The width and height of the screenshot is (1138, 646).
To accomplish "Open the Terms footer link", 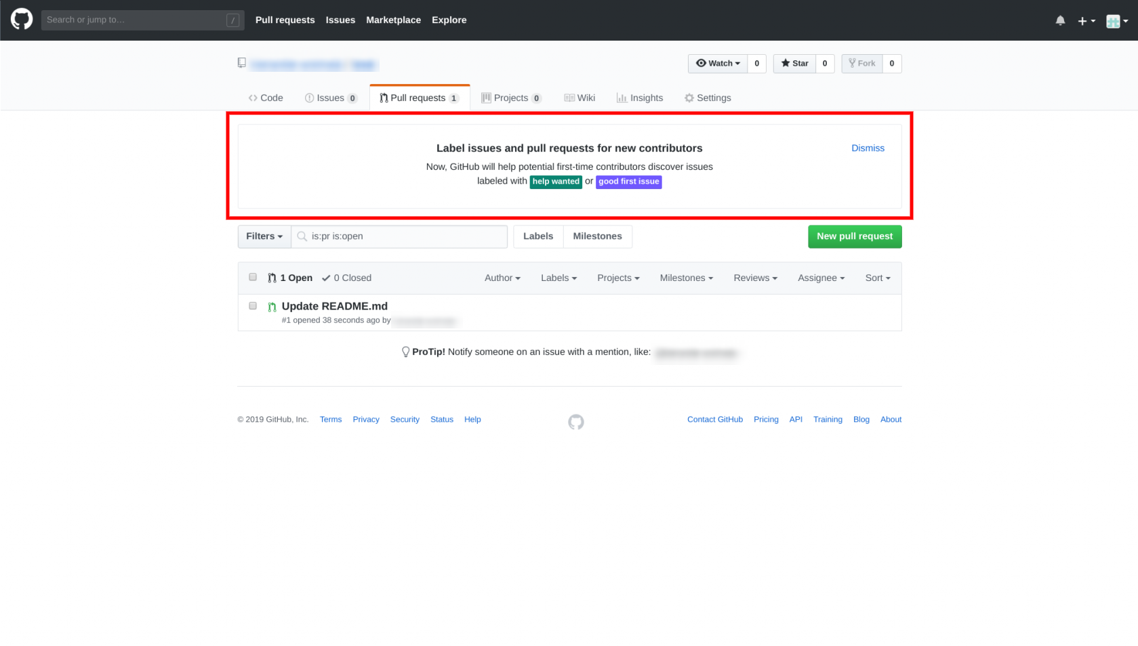I will coord(331,420).
